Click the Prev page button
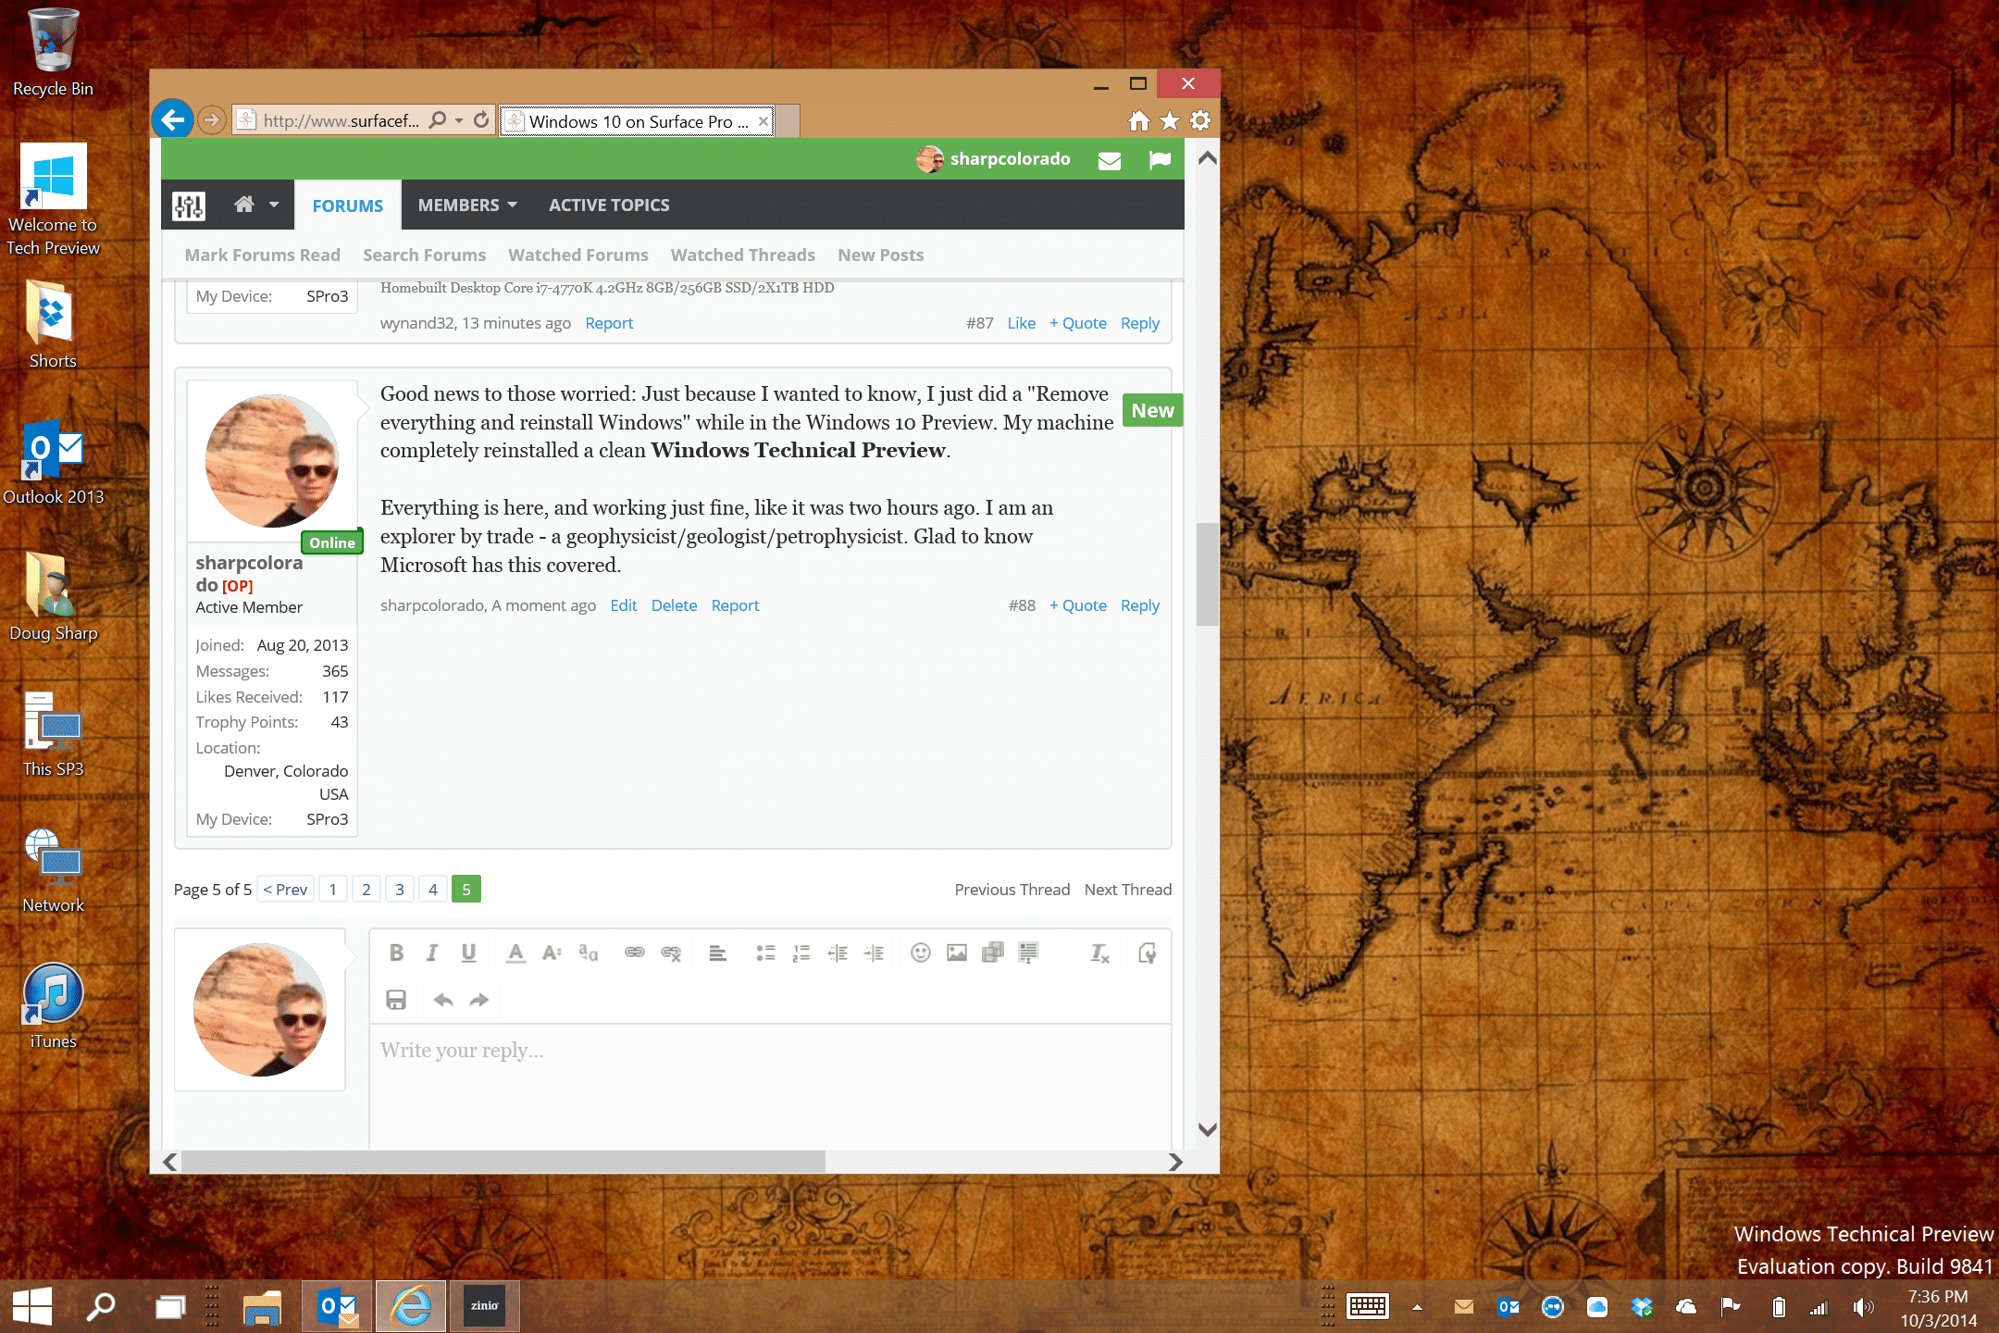Screen dimensions: 1999x1333 click(x=285, y=890)
